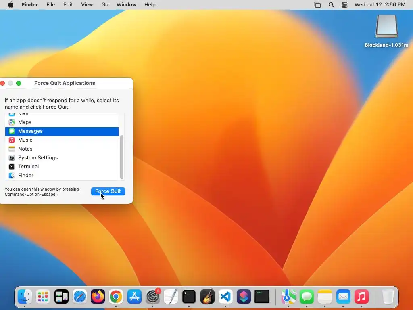413x310 pixels.
Task: Zoom the Force Quit window with green button
Action: [19, 83]
